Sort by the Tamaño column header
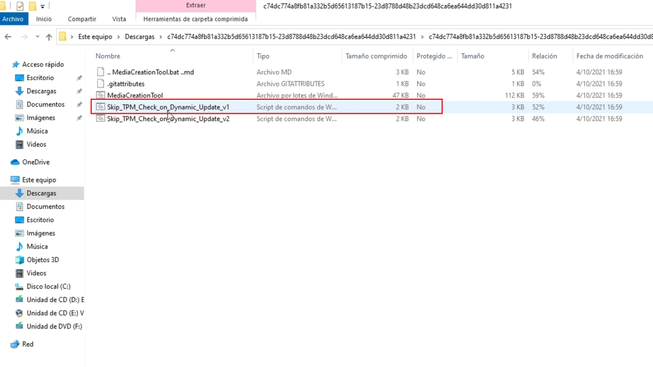Image resolution: width=653 pixels, height=367 pixels. [x=473, y=56]
